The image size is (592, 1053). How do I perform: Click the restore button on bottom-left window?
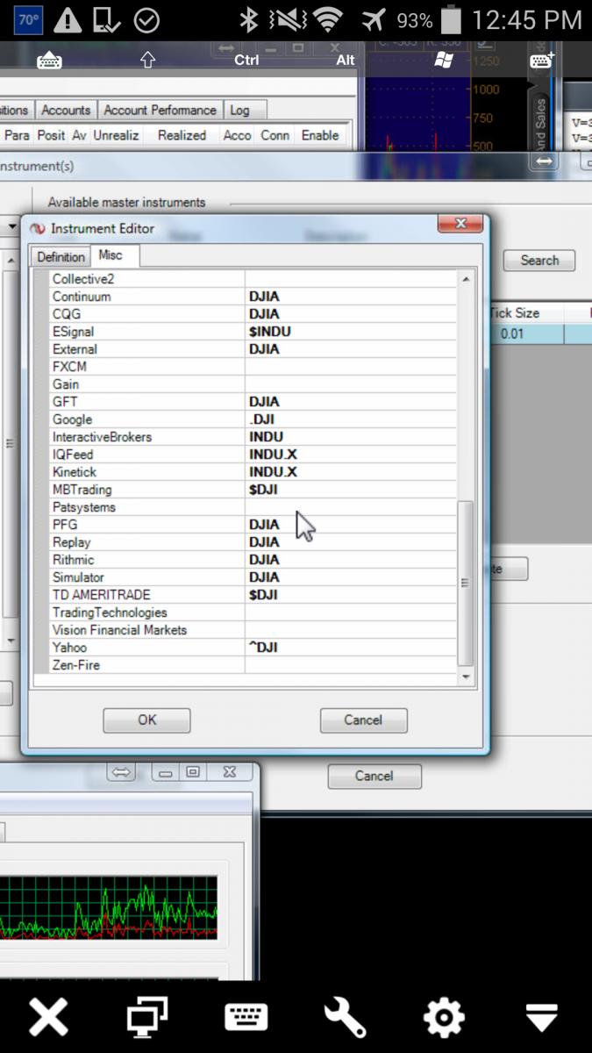tap(192, 772)
